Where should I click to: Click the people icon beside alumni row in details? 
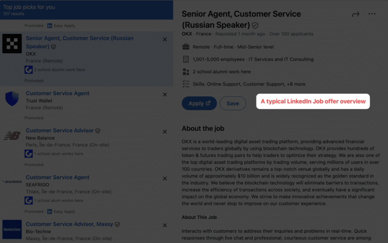click(x=186, y=72)
